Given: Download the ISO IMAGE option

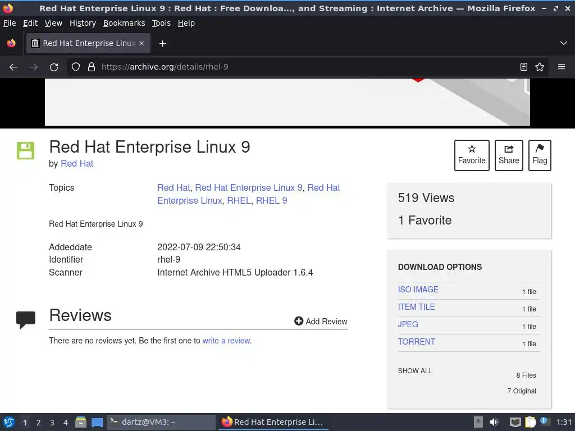Looking at the screenshot, I should [418, 290].
